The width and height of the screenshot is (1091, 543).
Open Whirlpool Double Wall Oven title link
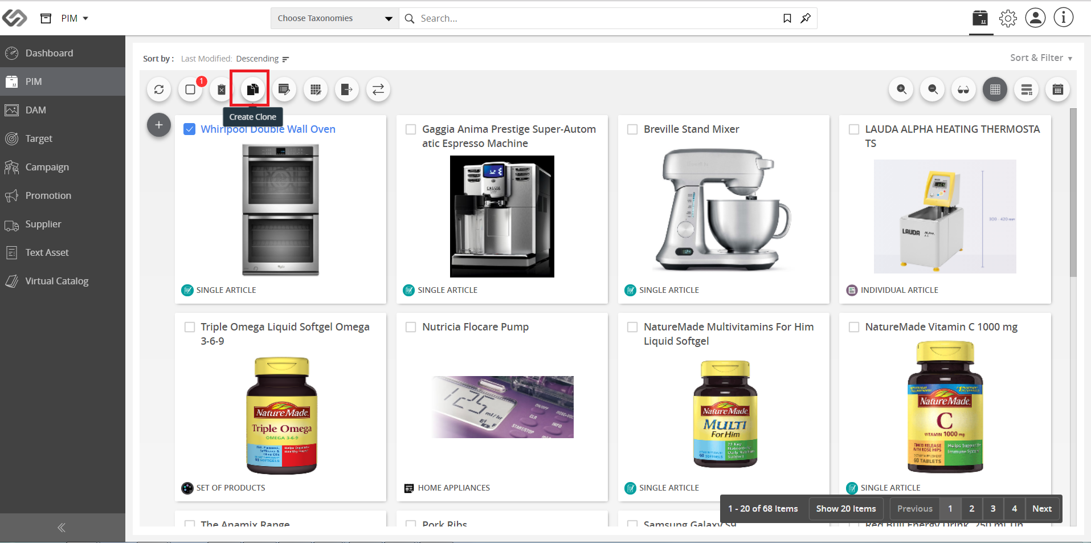pyautogui.click(x=268, y=129)
